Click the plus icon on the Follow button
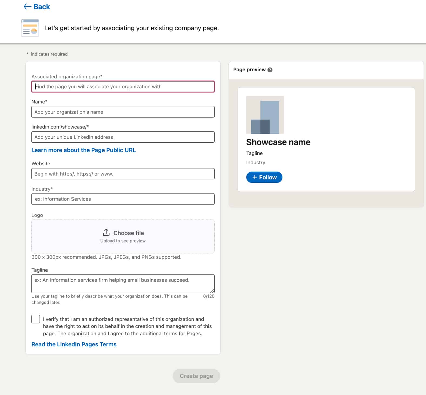This screenshot has width=426, height=395. (254, 177)
